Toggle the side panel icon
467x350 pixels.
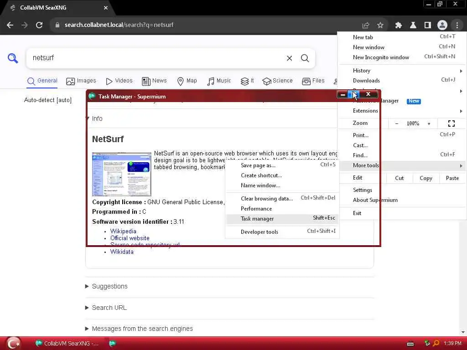pyautogui.click(x=427, y=26)
